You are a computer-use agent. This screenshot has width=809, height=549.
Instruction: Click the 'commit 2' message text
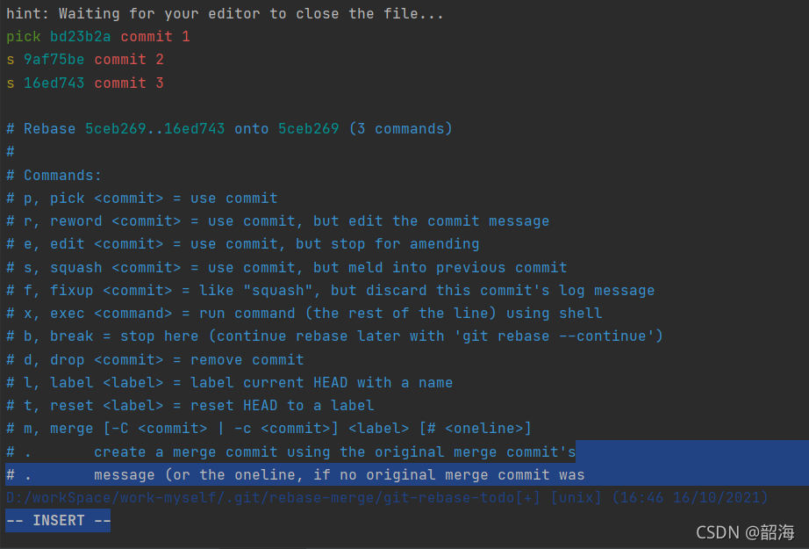[x=129, y=60]
